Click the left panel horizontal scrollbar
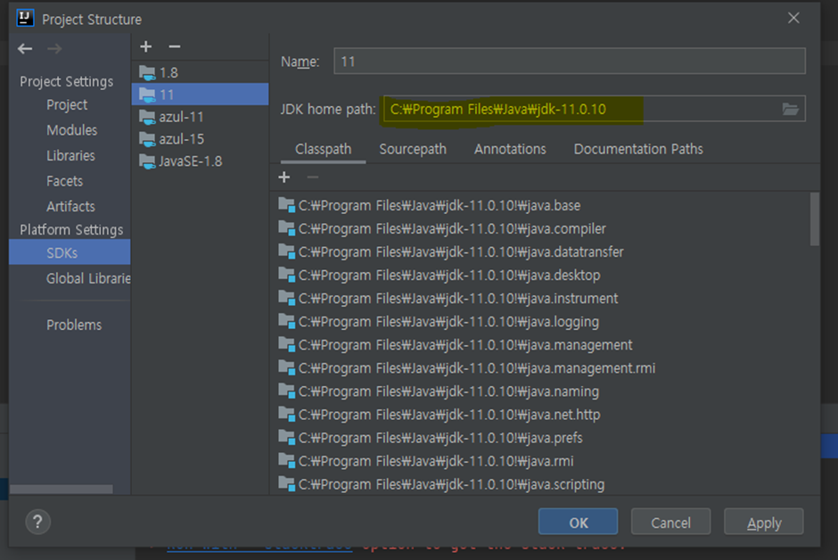This screenshot has width=838, height=560. [x=62, y=489]
